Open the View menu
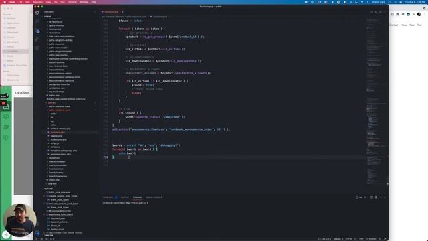The image size is (428, 241). point(48,2)
